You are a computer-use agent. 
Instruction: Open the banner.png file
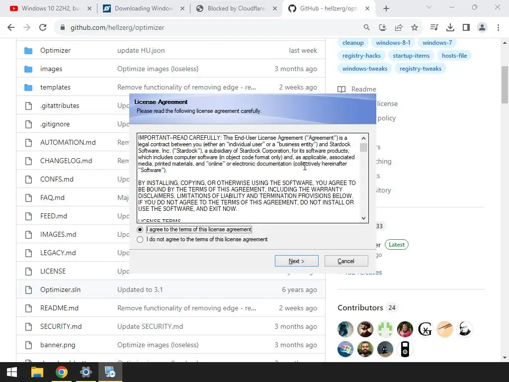(58, 345)
